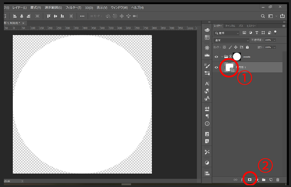
Task: Click the create new layer icon
Action: click(x=271, y=180)
